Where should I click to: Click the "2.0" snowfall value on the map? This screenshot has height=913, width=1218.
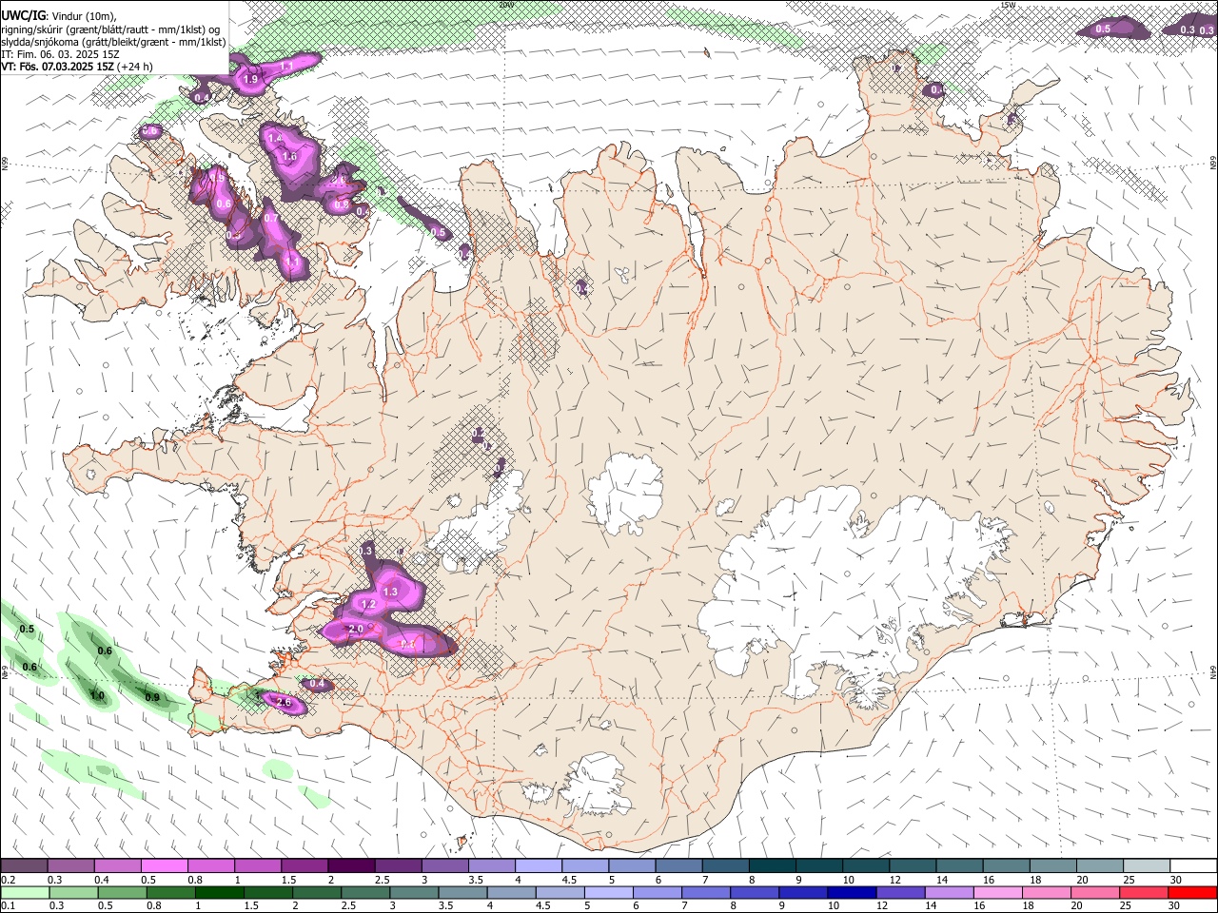[357, 630]
